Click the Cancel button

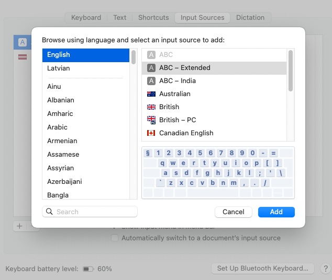pyautogui.click(x=234, y=212)
